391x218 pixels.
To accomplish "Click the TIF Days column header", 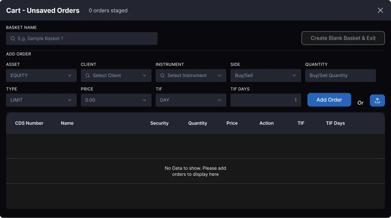I will [x=335, y=123].
